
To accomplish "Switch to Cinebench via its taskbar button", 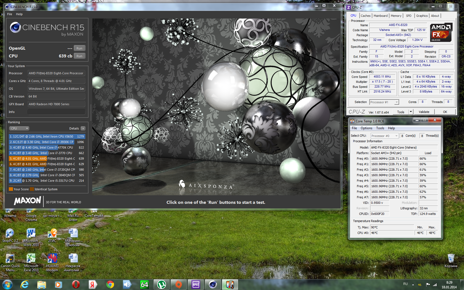I will tap(213, 284).
